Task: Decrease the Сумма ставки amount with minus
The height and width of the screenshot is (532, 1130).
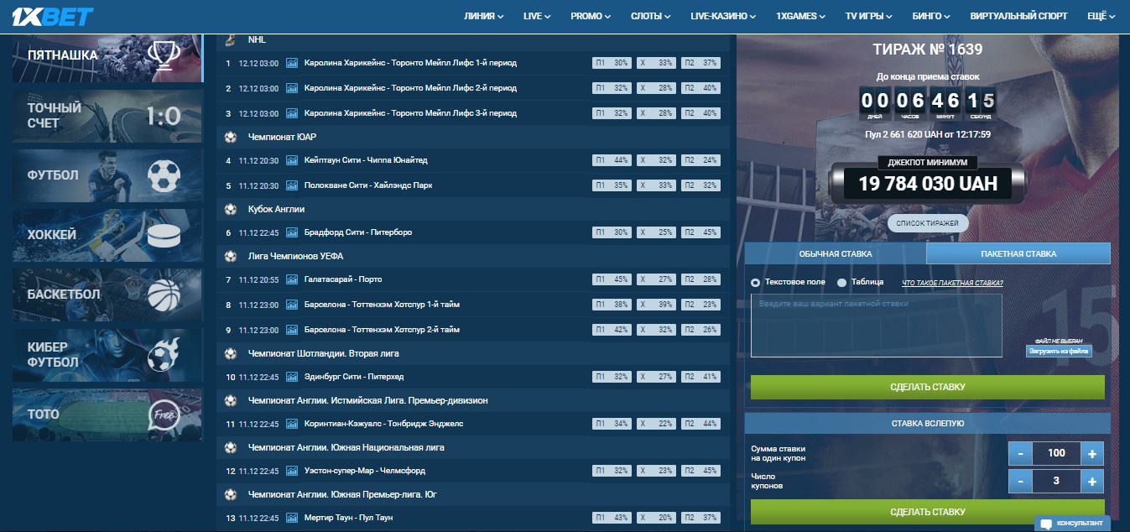Action: (x=1020, y=454)
